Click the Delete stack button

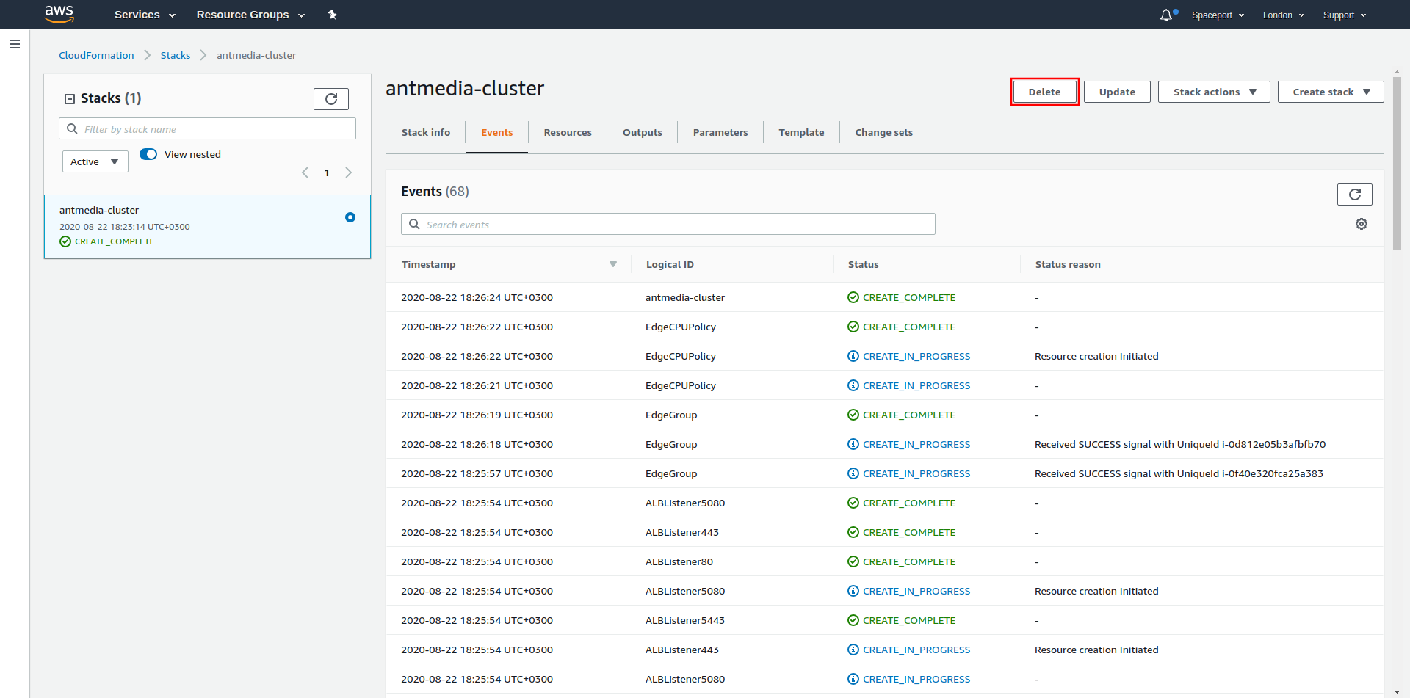[x=1044, y=92]
